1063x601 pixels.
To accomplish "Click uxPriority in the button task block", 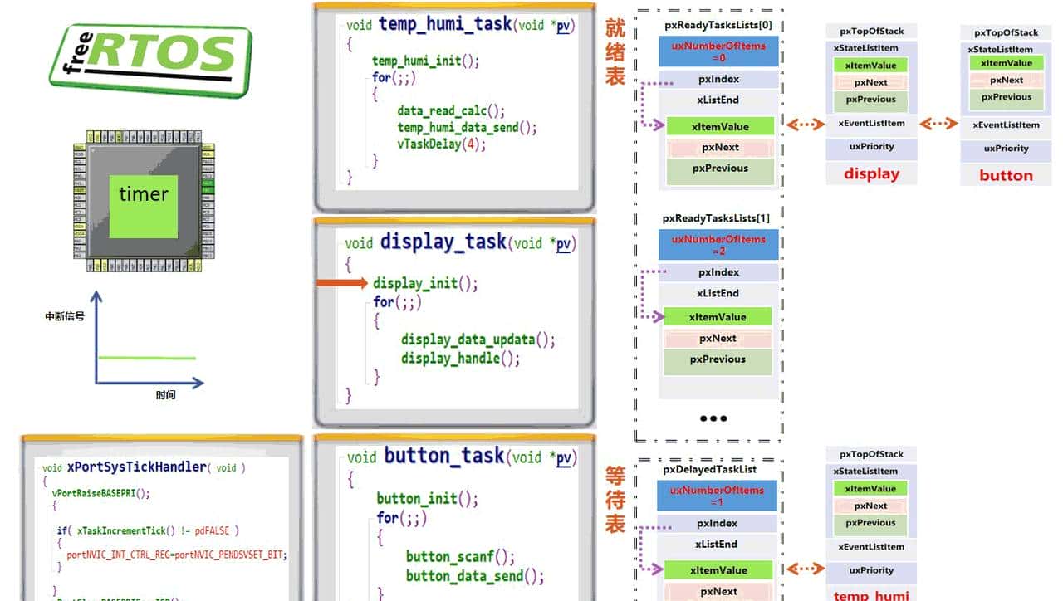I will 1007,149.
